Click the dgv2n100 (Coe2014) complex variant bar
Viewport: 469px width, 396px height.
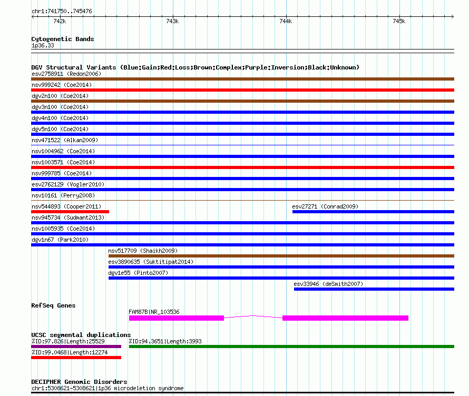tap(242, 101)
